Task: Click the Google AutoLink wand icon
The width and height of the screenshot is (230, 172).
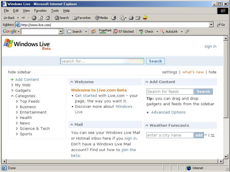Action: tap(162, 32)
